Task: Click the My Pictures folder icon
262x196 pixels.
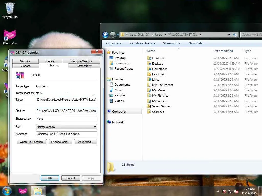Action: [149, 95]
